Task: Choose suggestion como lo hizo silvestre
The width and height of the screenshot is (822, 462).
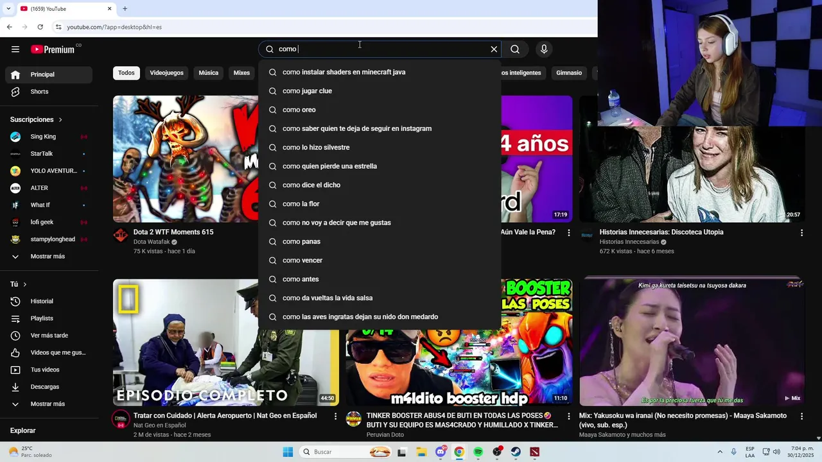Action: click(x=380, y=148)
